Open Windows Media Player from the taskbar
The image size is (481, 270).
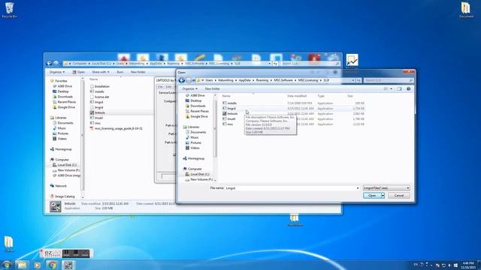[x=37, y=265]
